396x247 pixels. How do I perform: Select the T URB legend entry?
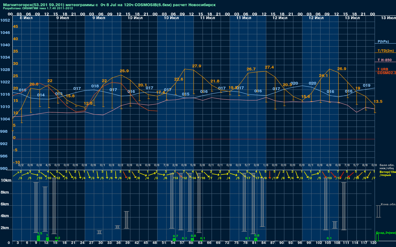pos(383,69)
